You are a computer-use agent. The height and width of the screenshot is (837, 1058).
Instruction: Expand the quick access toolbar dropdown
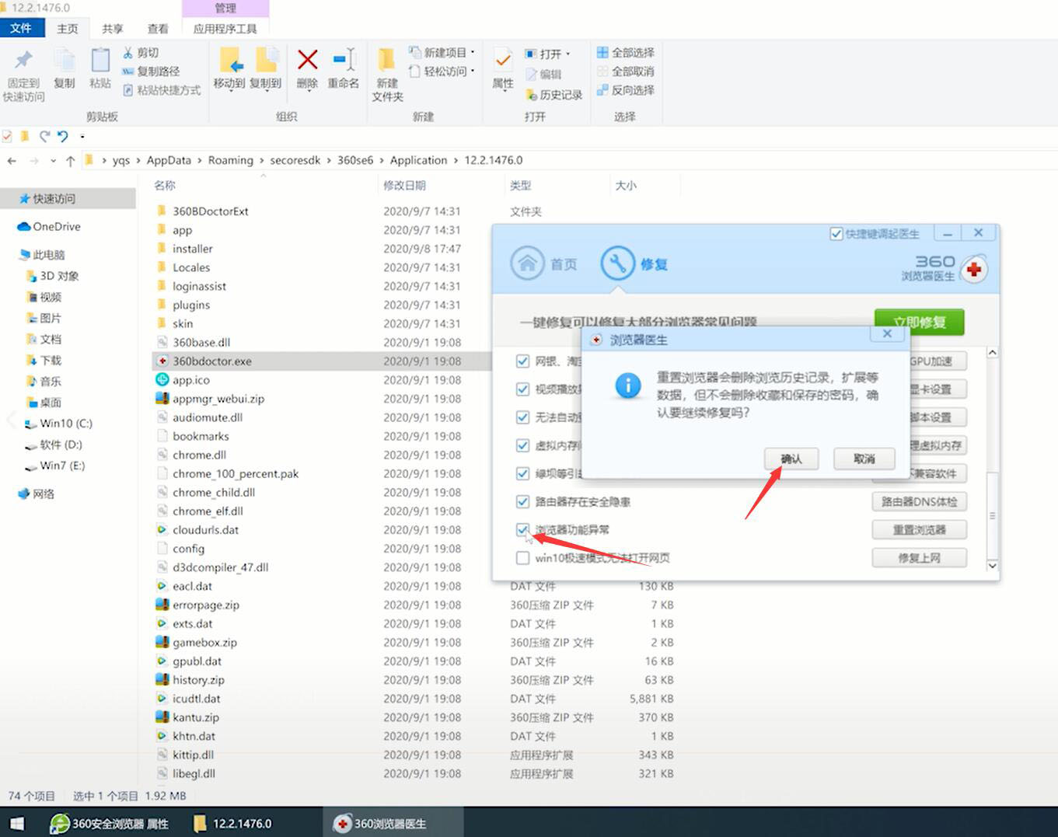[82, 137]
